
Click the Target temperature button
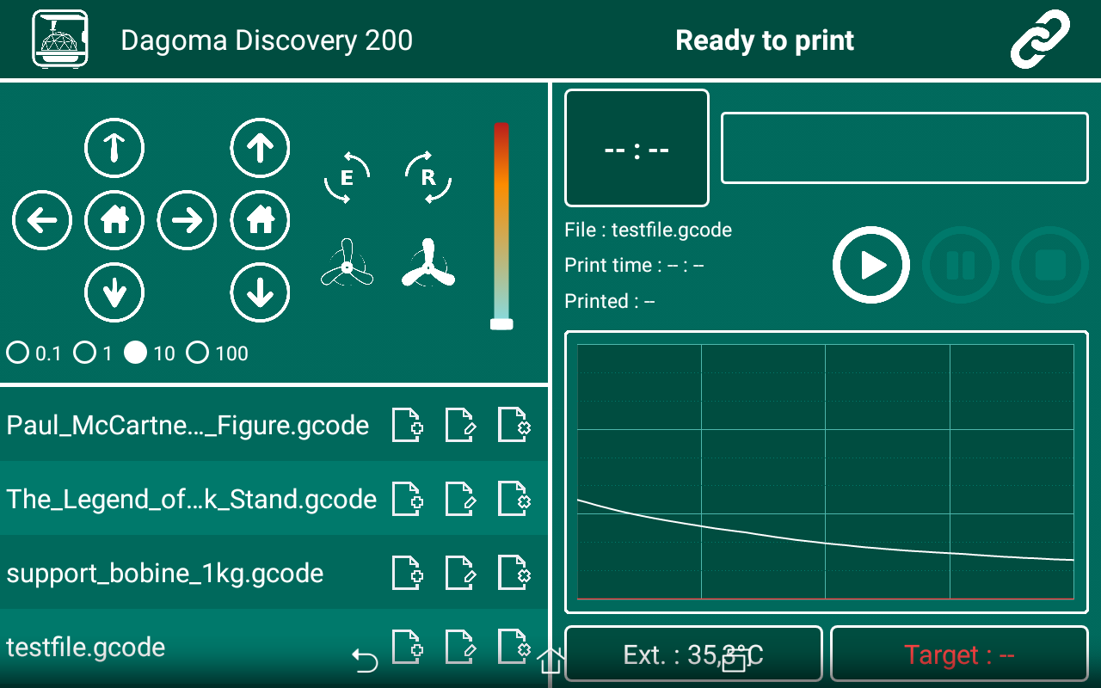tap(959, 655)
